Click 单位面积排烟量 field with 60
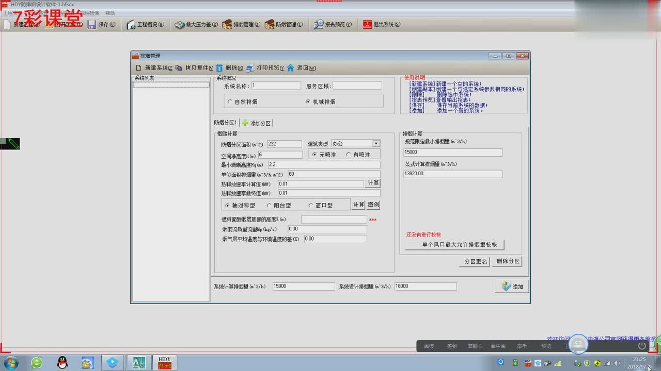The width and height of the screenshot is (661, 371). pyautogui.click(x=334, y=175)
